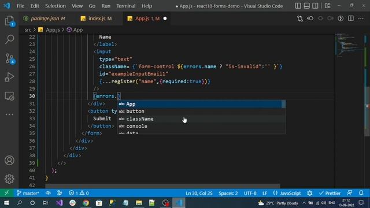Open editor More Actions ellipsis

pos(361,18)
